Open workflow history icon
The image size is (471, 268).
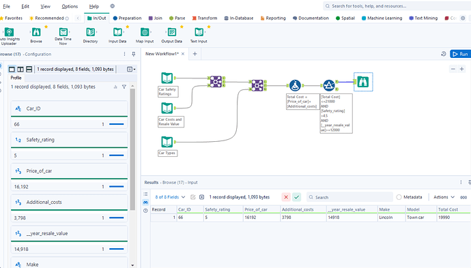coord(444,54)
